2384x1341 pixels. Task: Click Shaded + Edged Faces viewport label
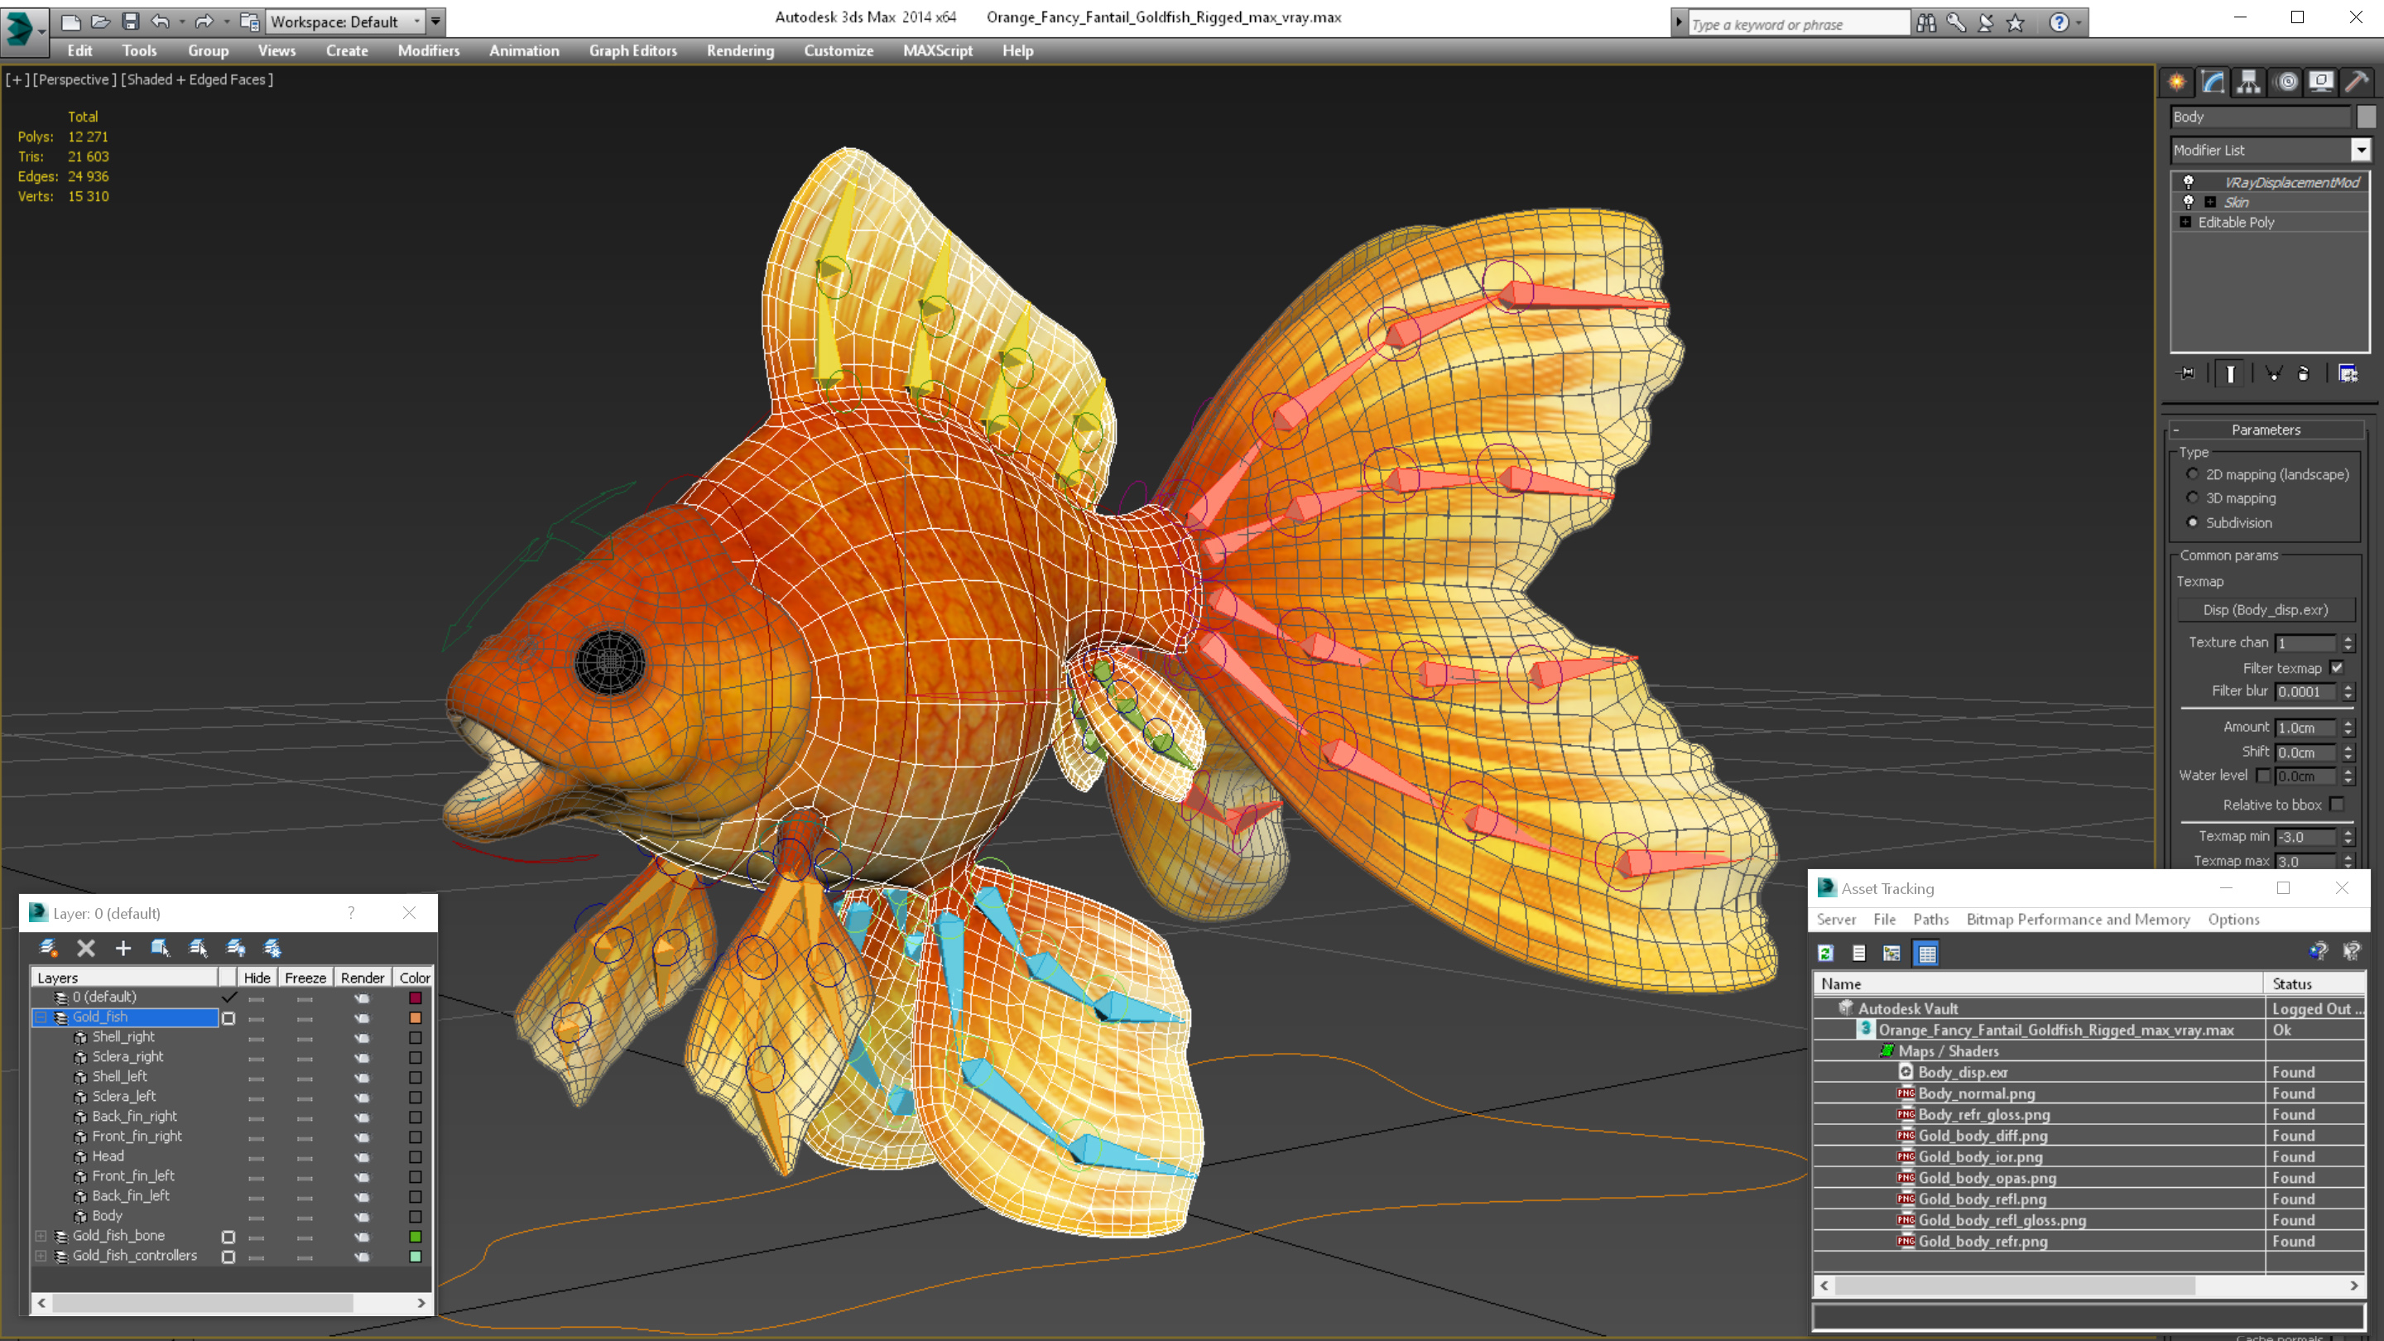(197, 79)
